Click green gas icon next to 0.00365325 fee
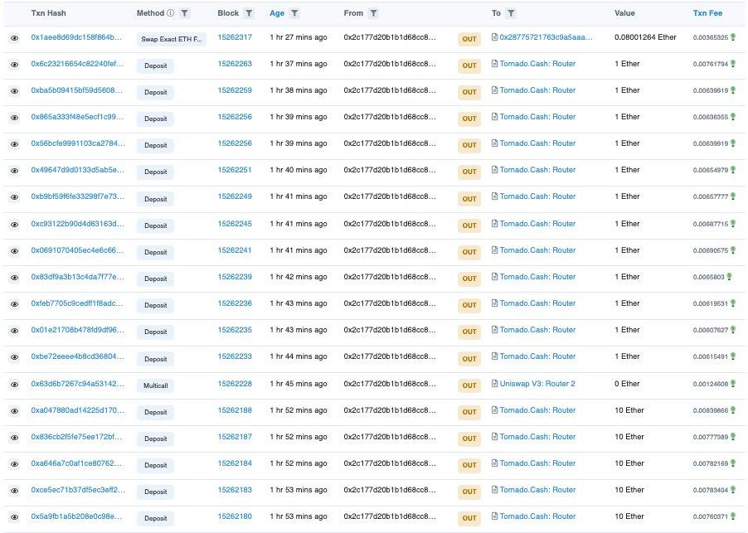 (x=732, y=37)
